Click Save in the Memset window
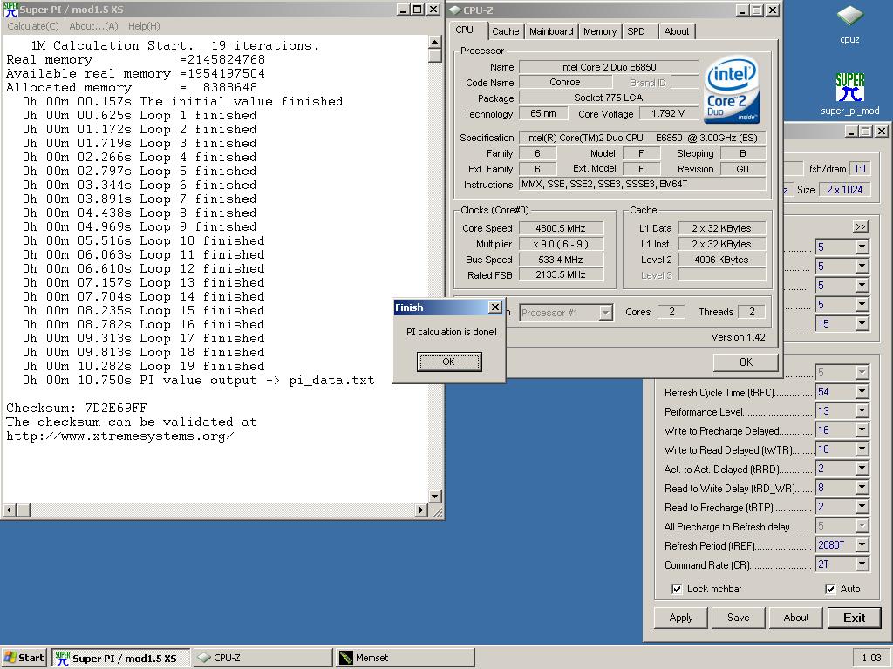893x669 pixels. coord(738,618)
